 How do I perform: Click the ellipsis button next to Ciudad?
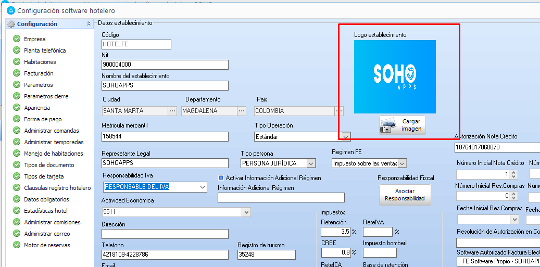coord(172,111)
